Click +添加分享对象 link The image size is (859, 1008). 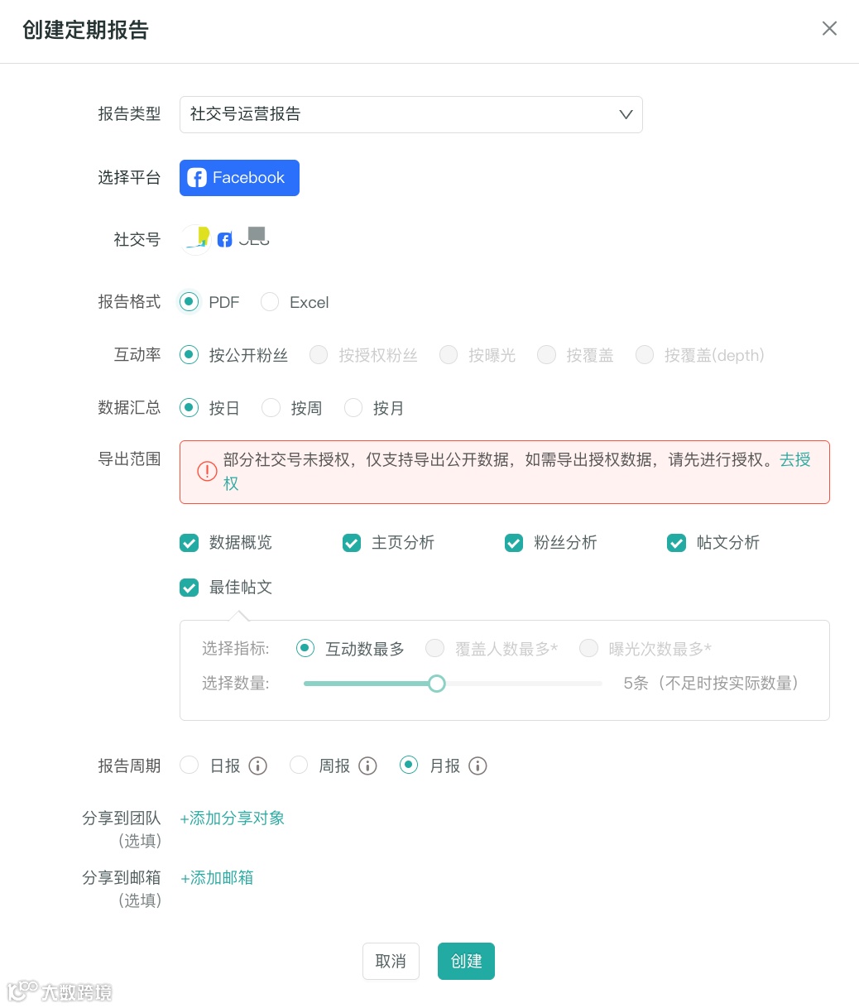(x=233, y=818)
